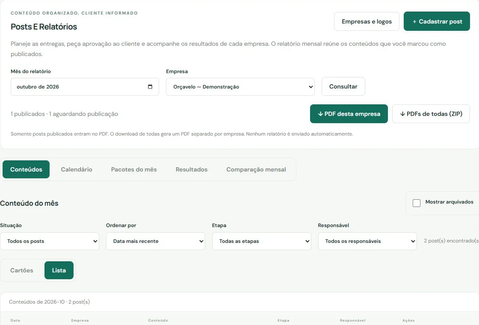Click '2 post(s) encontrado(s)' count text

click(451, 241)
